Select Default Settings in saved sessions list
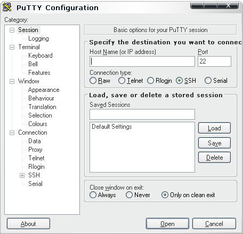 coord(112,127)
